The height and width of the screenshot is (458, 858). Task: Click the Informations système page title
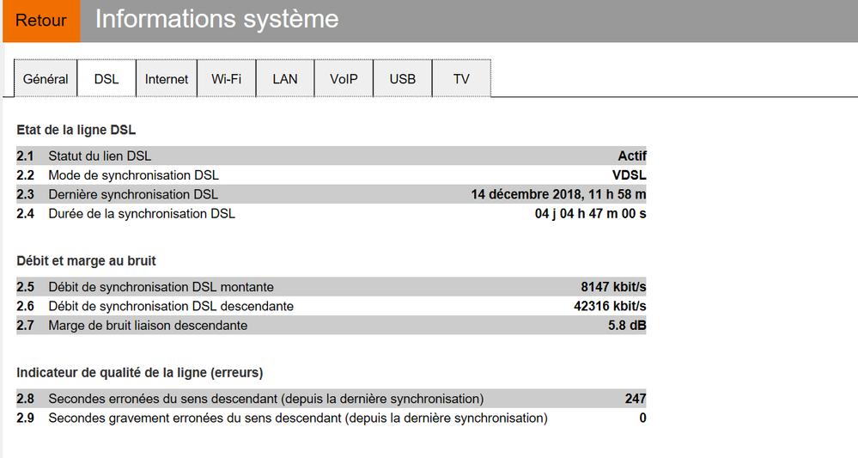click(x=216, y=20)
